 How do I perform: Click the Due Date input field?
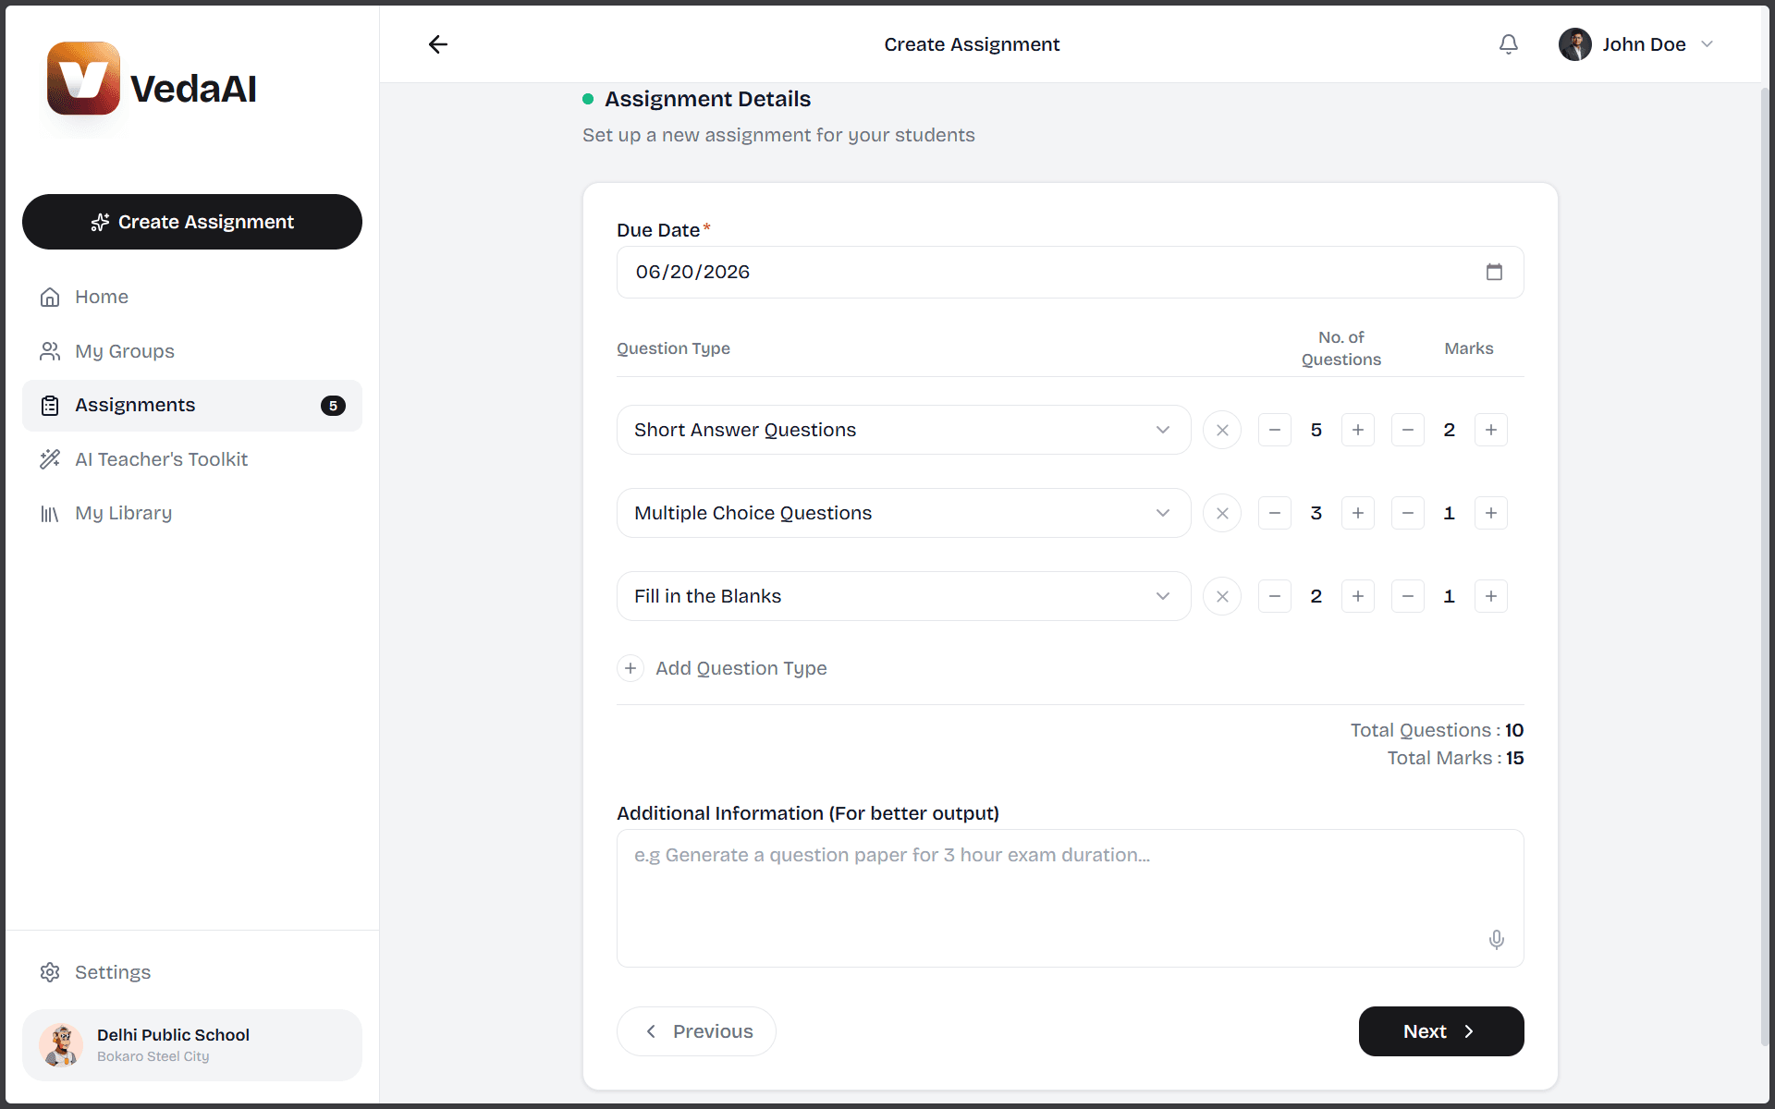point(1070,272)
